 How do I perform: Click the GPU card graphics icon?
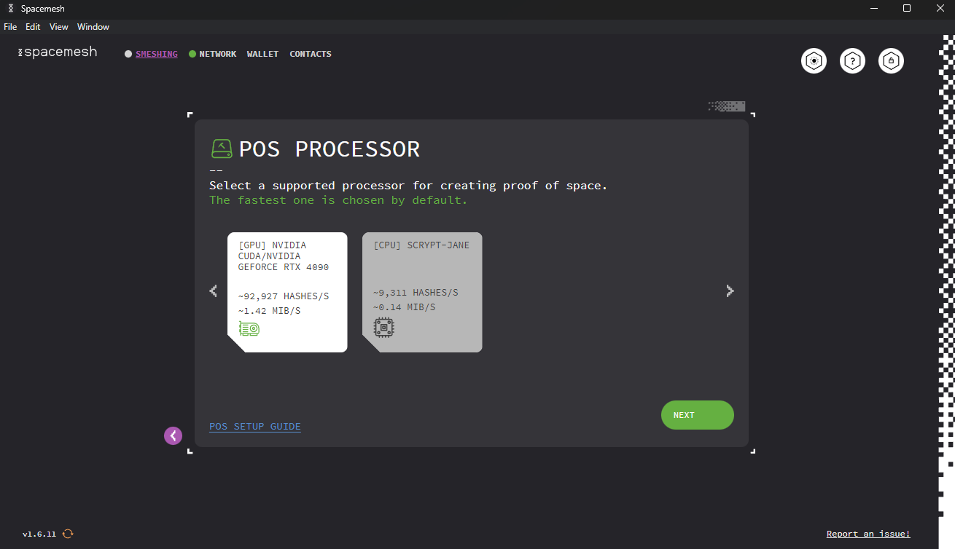(x=249, y=329)
